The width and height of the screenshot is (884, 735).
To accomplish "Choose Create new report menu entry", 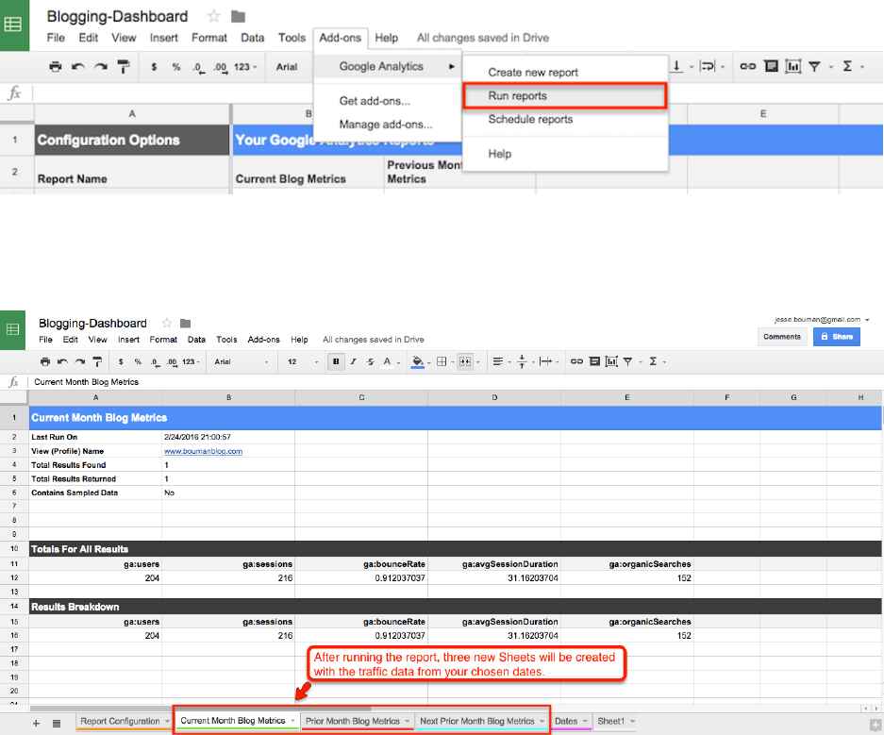I will (x=564, y=72).
